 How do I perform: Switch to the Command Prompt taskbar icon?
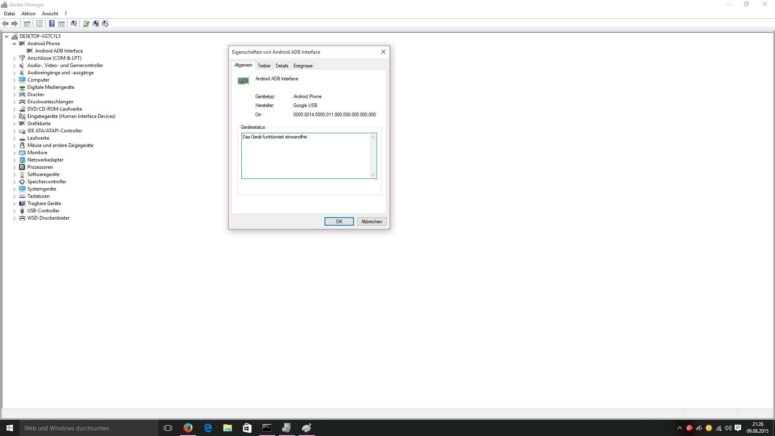(x=267, y=428)
